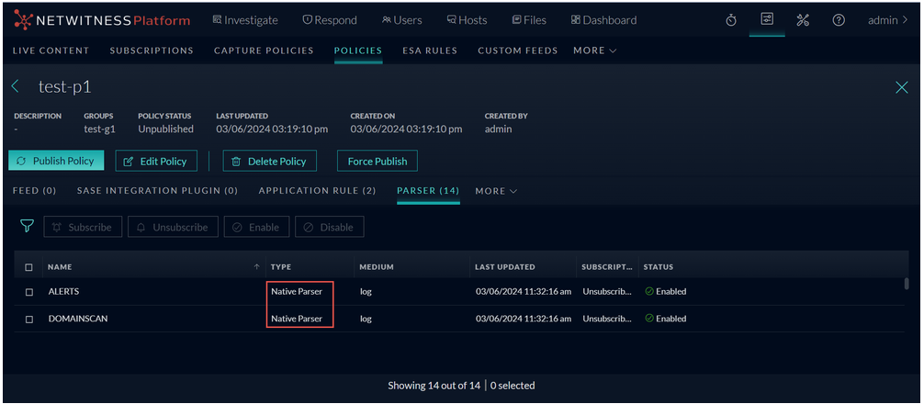Screen dimensions: 924x404
Task: Open the Application Rule (2) tab
Action: pos(317,191)
